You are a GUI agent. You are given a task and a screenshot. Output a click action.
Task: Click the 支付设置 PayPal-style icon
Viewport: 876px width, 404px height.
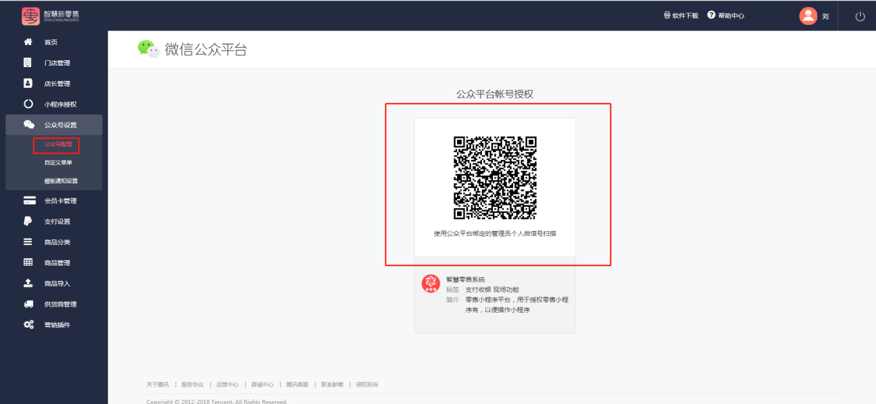(28, 221)
